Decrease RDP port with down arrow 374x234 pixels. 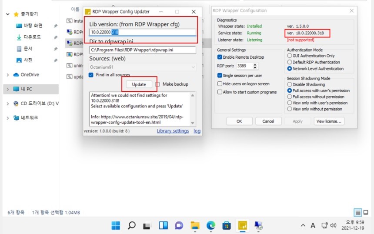tap(255, 67)
